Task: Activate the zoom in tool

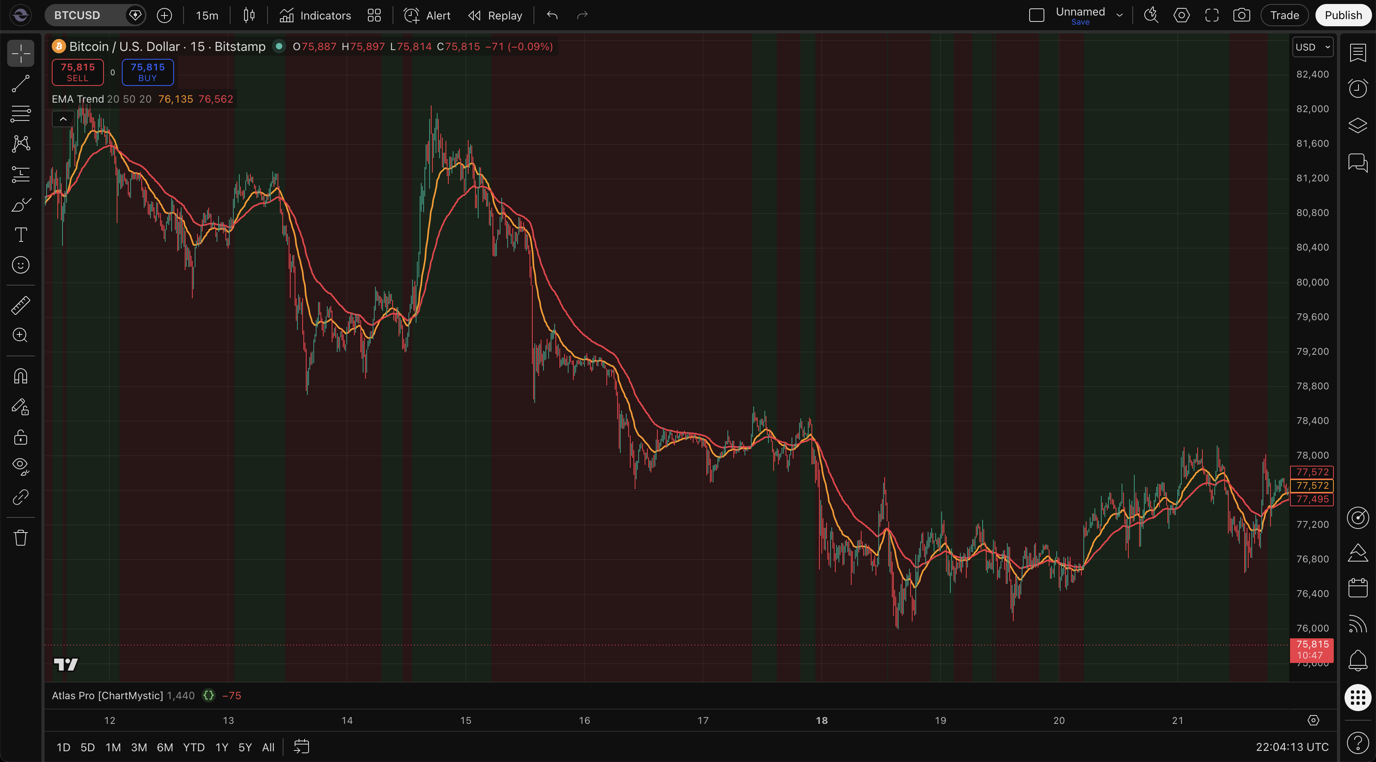Action: [x=20, y=335]
